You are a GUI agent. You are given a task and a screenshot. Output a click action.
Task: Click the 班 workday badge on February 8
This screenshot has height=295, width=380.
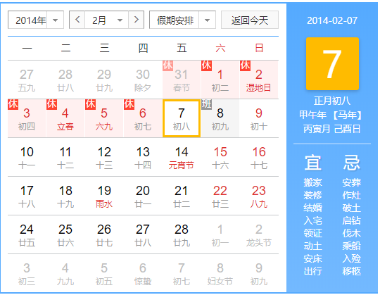(206, 104)
